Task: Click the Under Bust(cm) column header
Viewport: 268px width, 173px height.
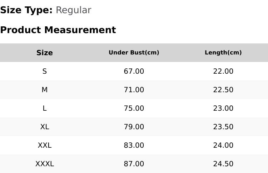Action: coord(134,53)
